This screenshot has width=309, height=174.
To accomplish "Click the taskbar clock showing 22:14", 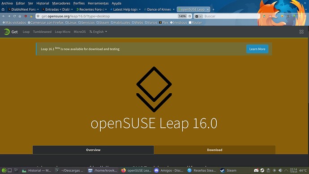I will (293, 170).
